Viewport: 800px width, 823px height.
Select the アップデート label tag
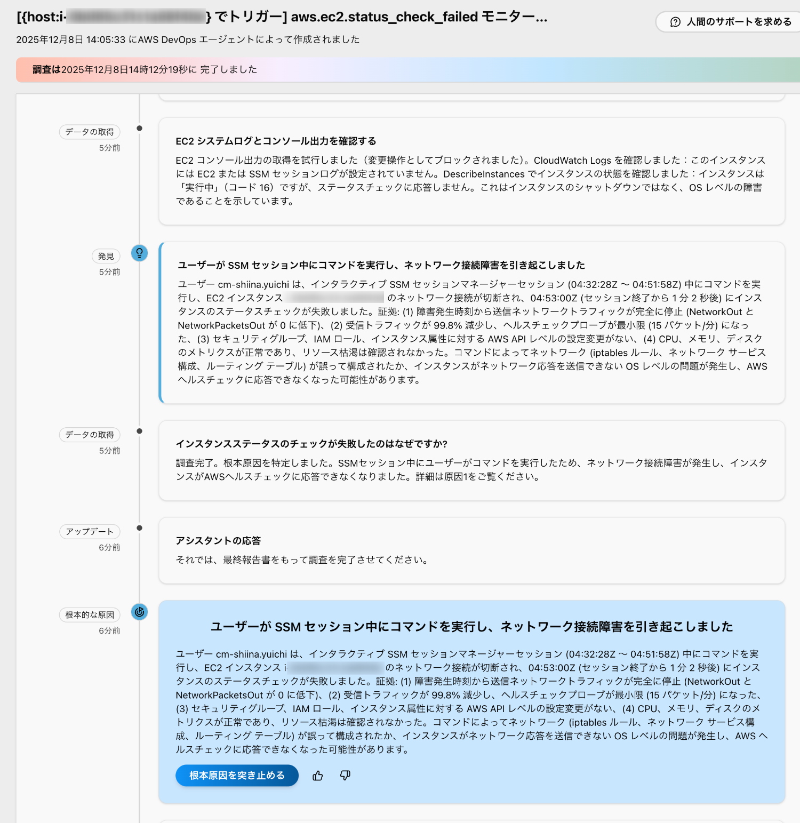coord(90,532)
